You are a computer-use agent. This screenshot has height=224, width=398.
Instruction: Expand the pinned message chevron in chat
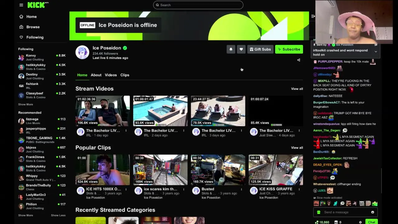[376, 52]
